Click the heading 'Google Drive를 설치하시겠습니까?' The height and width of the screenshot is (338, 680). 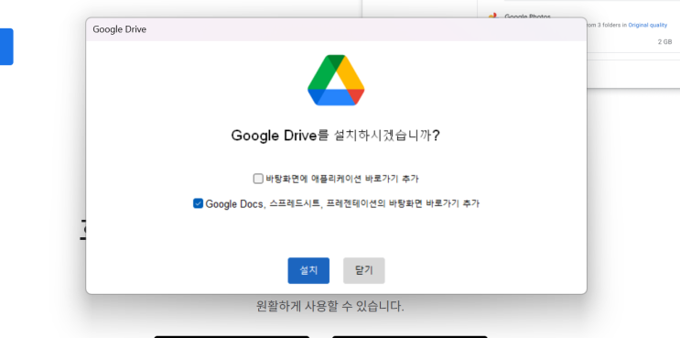pyautogui.click(x=336, y=136)
